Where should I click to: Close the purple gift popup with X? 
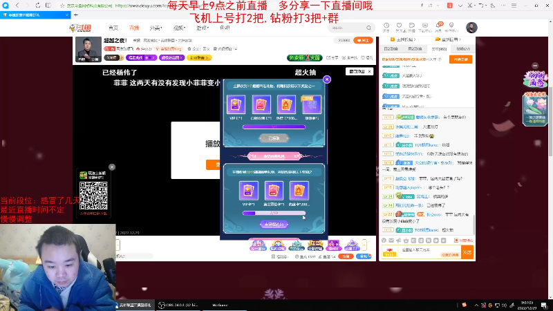pos(327,79)
